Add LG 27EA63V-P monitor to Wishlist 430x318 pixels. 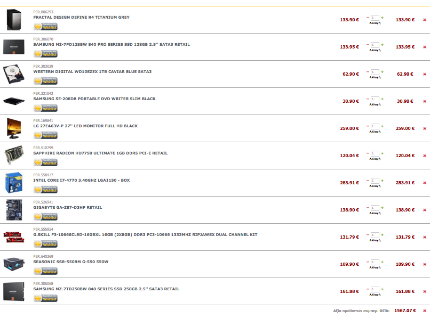(x=45, y=135)
